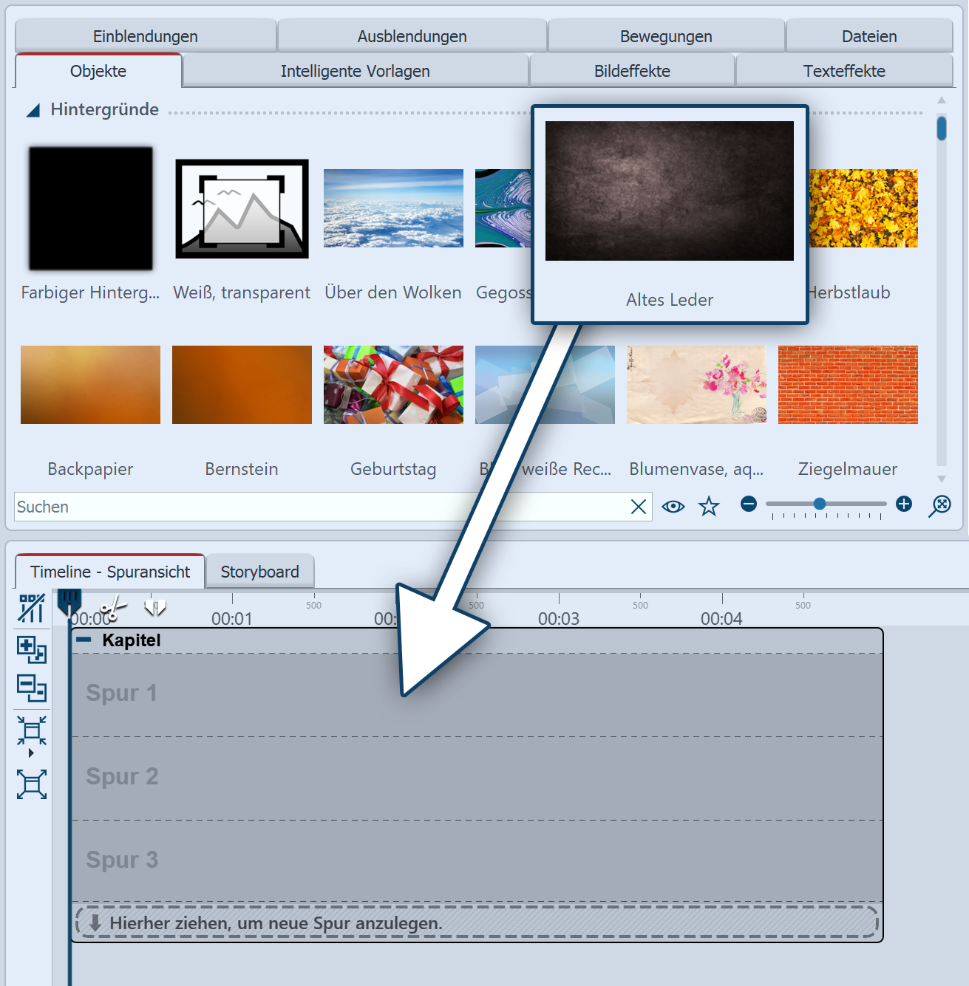Open the Einblendungen tab
Screen dimensions: 969x986
146,36
